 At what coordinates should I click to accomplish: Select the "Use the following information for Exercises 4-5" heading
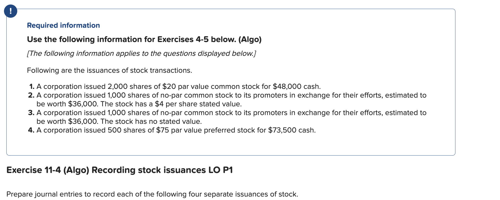144,39
